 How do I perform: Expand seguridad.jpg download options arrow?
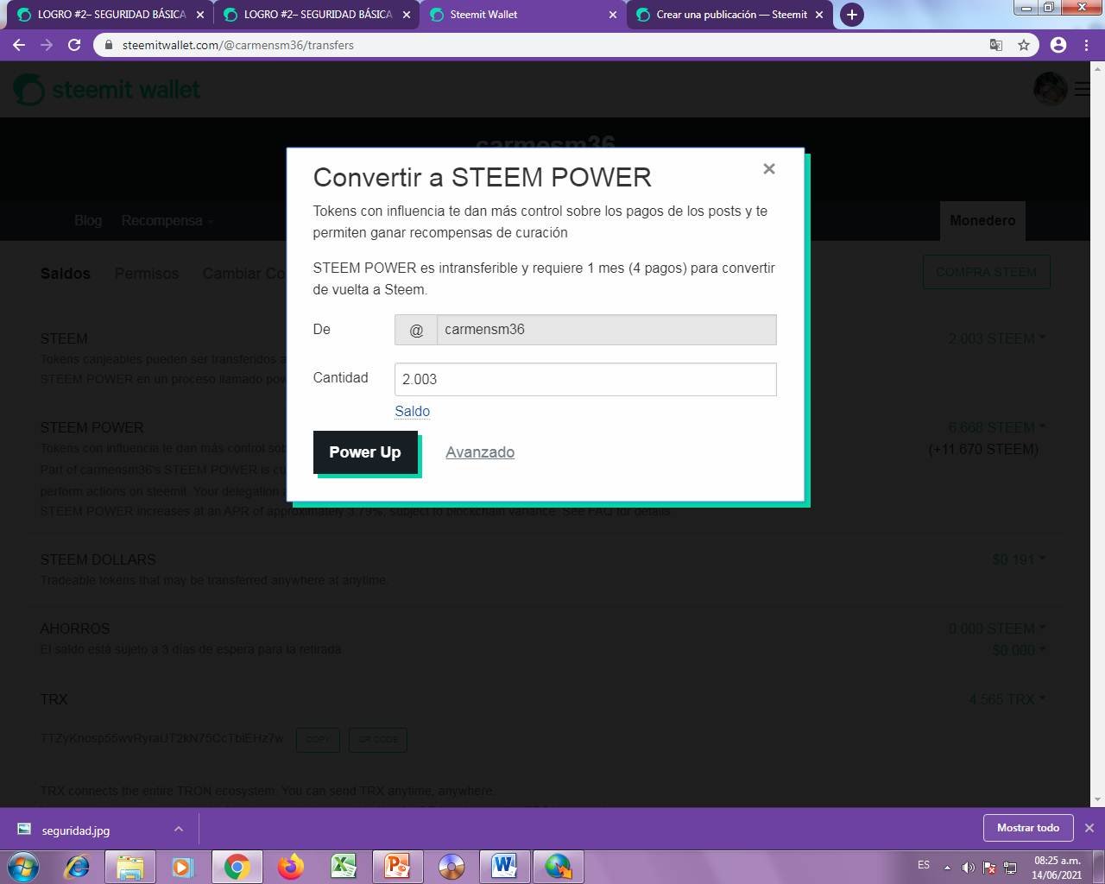coord(179,830)
